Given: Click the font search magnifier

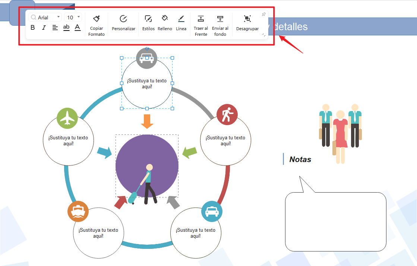Looking at the screenshot, I should (x=34, y=17).
